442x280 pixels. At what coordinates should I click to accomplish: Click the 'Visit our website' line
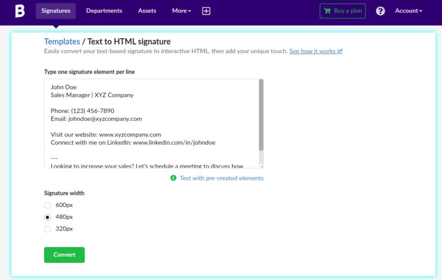106,135
